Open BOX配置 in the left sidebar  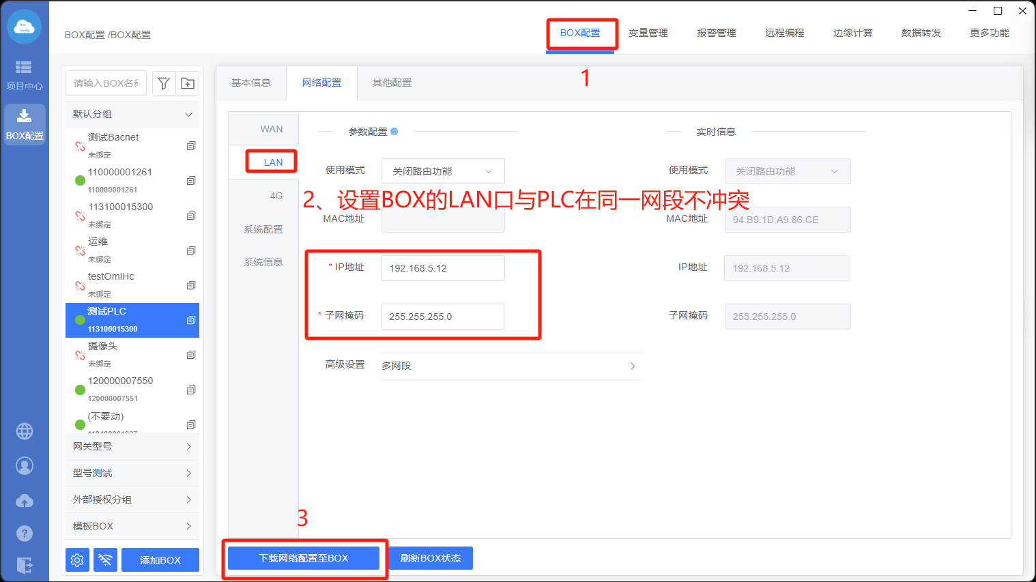click(x=25, y=125)
